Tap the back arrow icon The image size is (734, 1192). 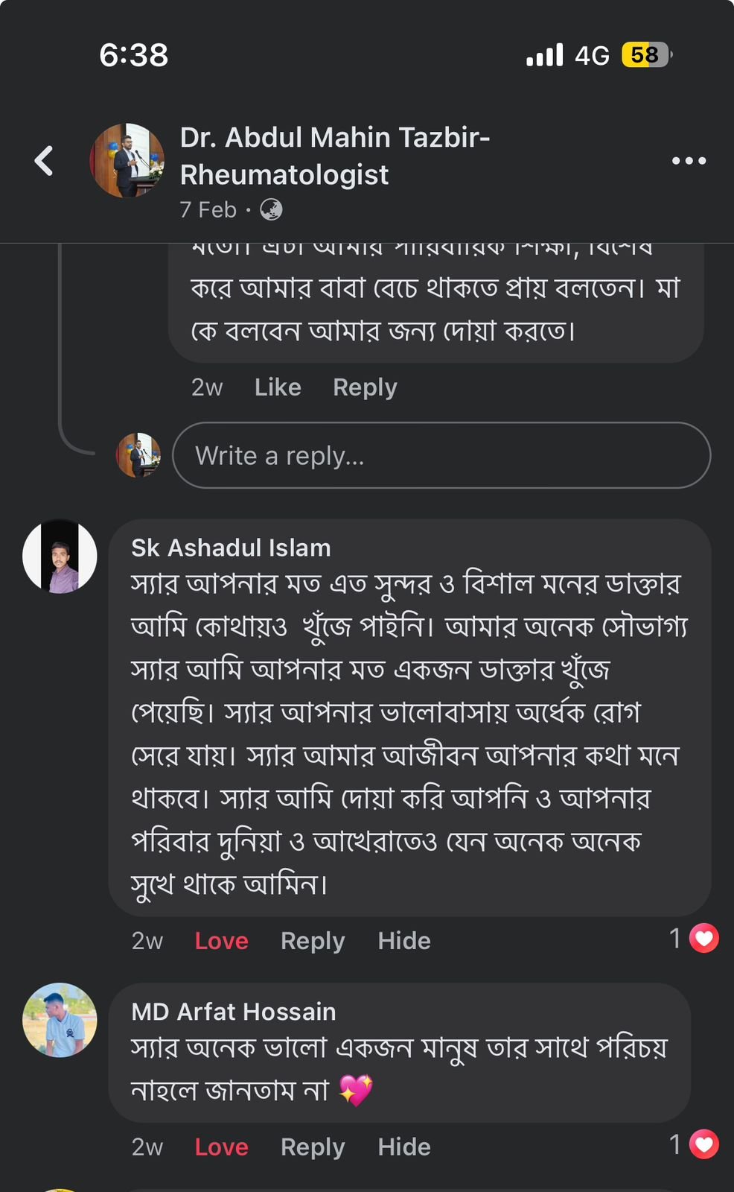(45, 160)
